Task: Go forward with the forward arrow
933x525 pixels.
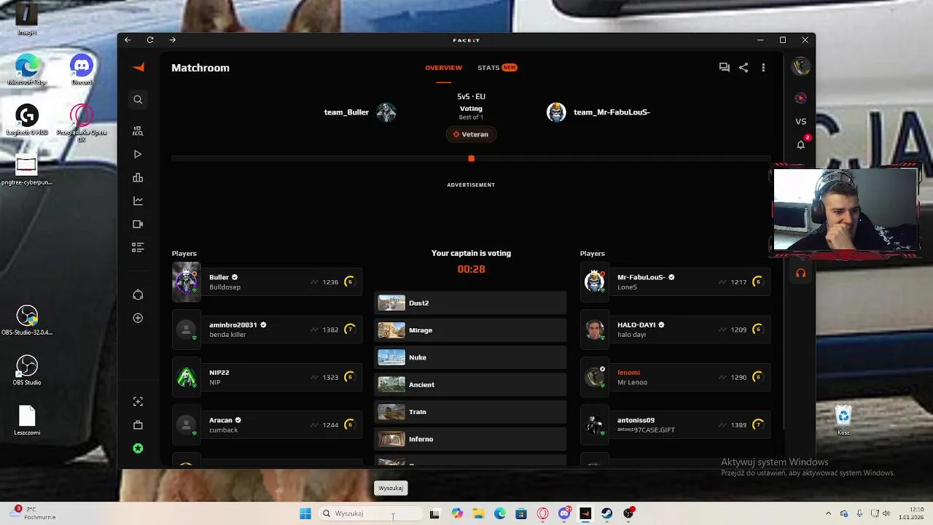Action: pos(172,39)
